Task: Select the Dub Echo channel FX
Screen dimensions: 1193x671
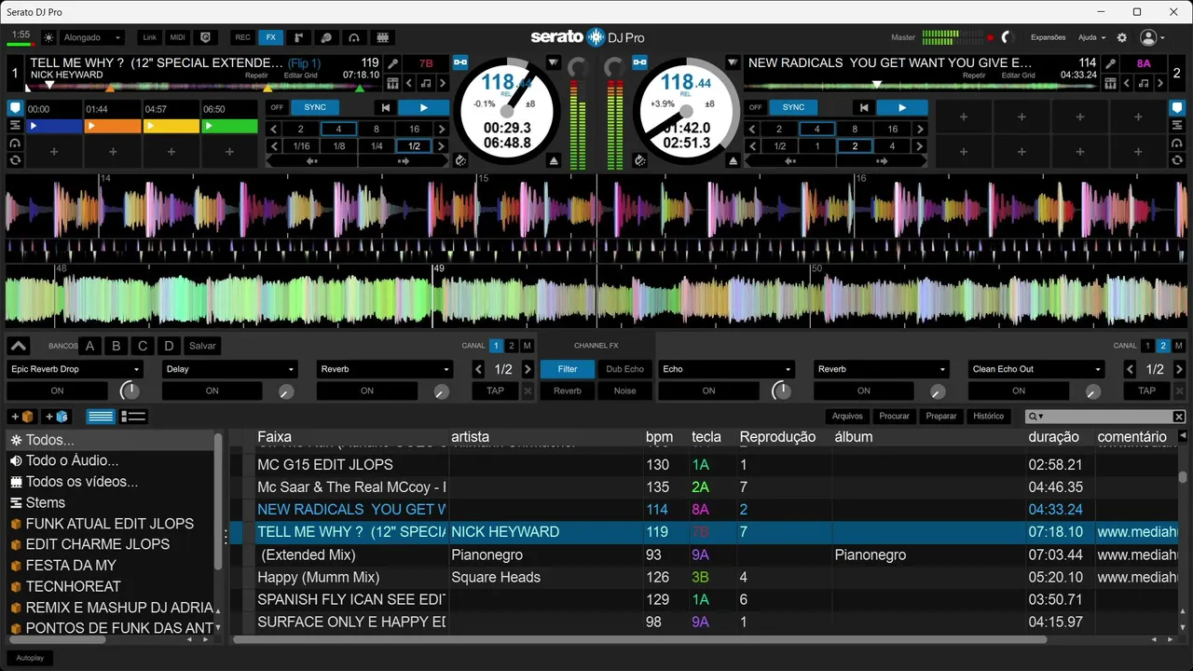Action: [624, 369]
